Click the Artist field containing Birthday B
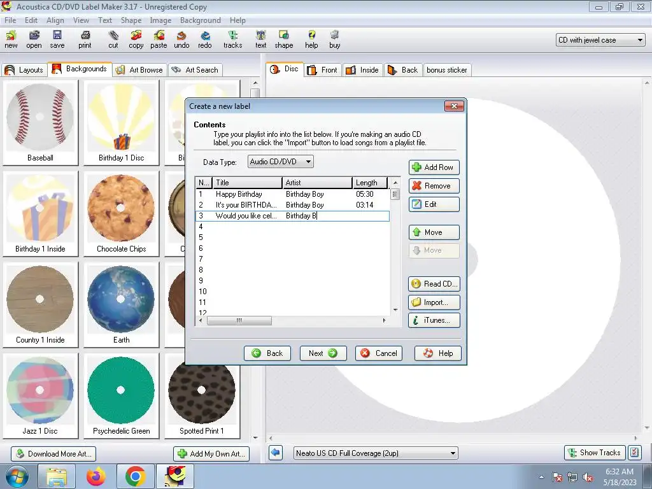Screen dimensions: 652x489 click(318, 216)
